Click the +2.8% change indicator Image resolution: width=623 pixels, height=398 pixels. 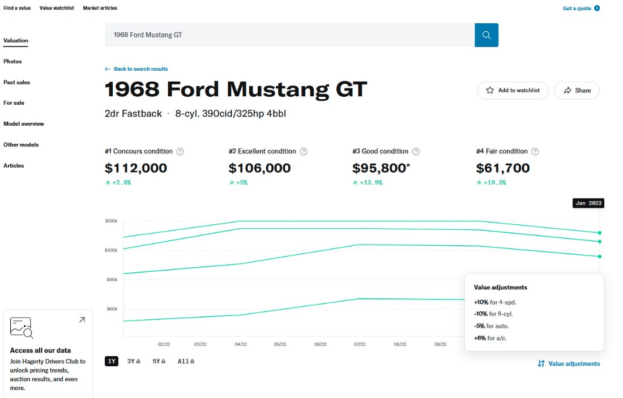tap(118, 183)
